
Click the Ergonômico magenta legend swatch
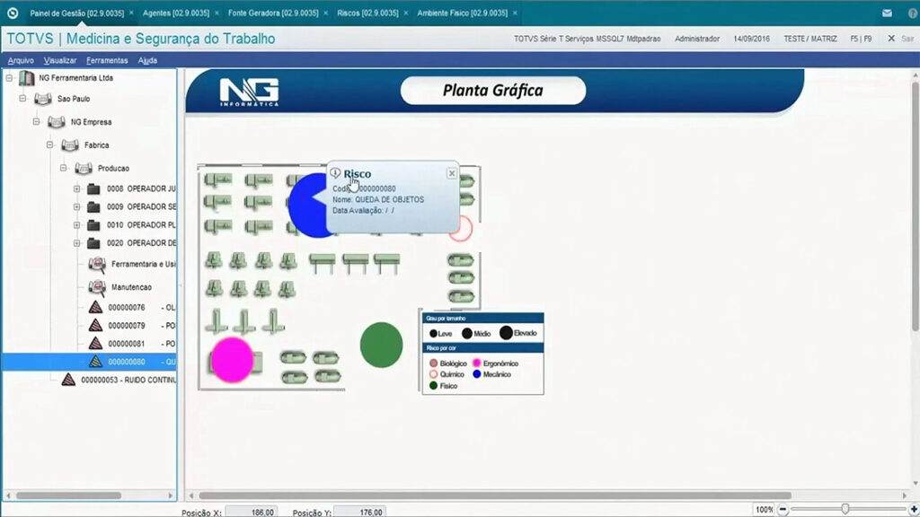pos(476,364)
